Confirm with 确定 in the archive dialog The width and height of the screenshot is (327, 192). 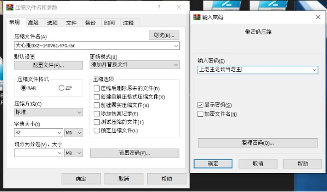pos(81,179)
